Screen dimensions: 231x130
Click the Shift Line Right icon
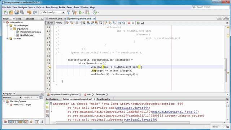click(123, 23)
